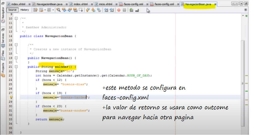Close the inicio.xhtml tab
This screenshot has height=135, width=254.
[116, 4]
